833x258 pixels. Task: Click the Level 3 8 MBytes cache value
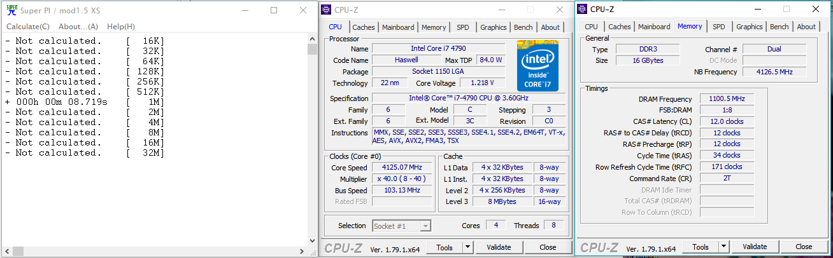[502, 201]
